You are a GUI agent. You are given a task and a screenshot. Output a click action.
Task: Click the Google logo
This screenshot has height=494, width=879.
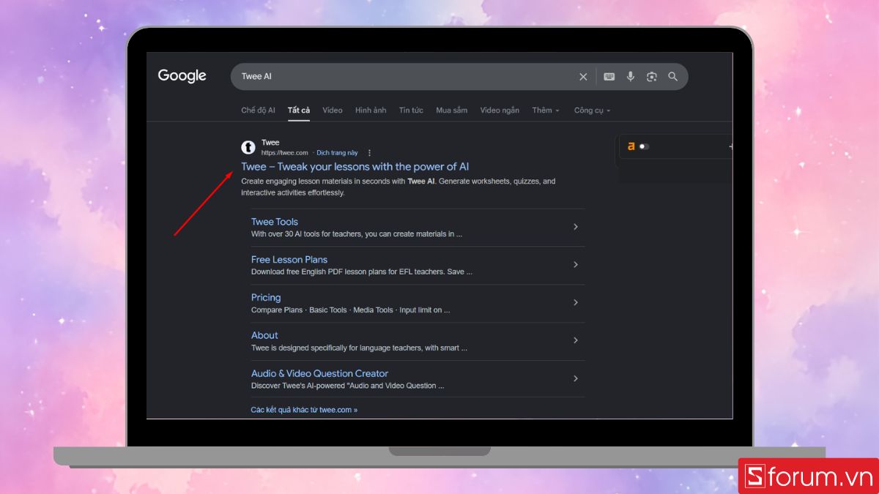click(182, 76)
